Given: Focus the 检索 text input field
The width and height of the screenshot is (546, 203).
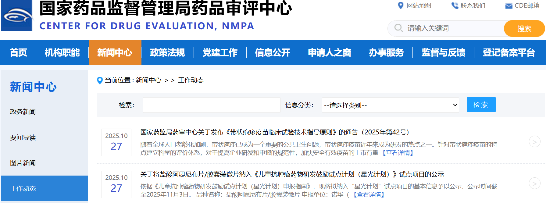Looking at the screenshot, I should tap(212, 105).
